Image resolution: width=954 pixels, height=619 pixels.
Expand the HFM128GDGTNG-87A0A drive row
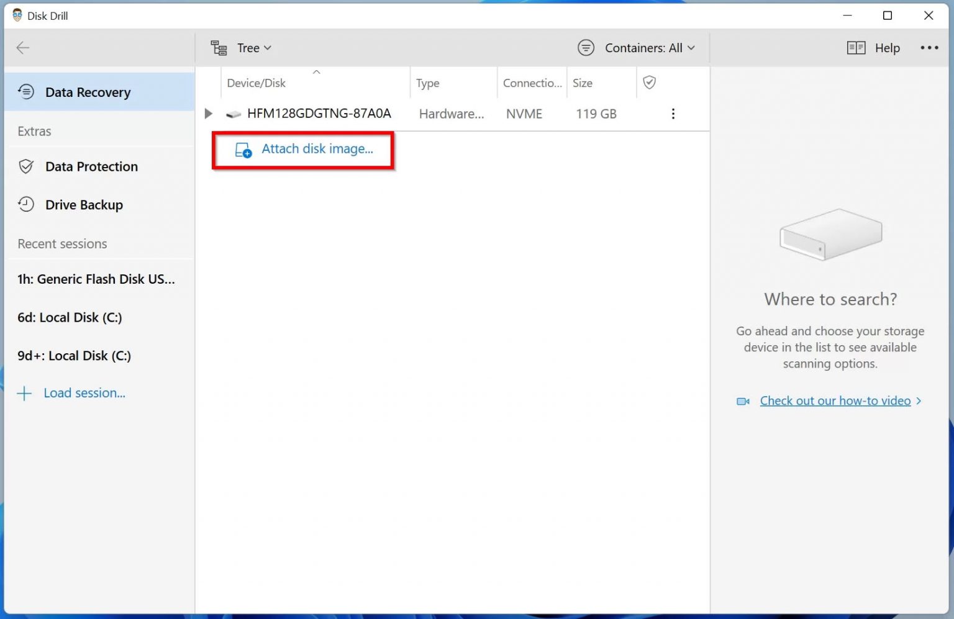tap(207, 114)
